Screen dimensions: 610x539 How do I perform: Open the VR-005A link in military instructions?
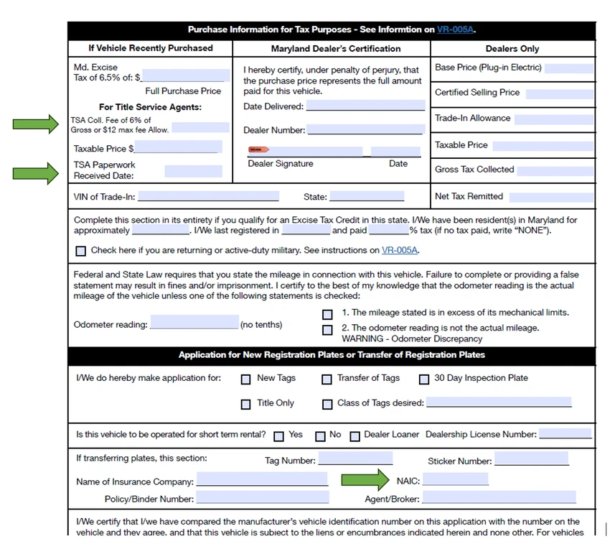[400, 250]
